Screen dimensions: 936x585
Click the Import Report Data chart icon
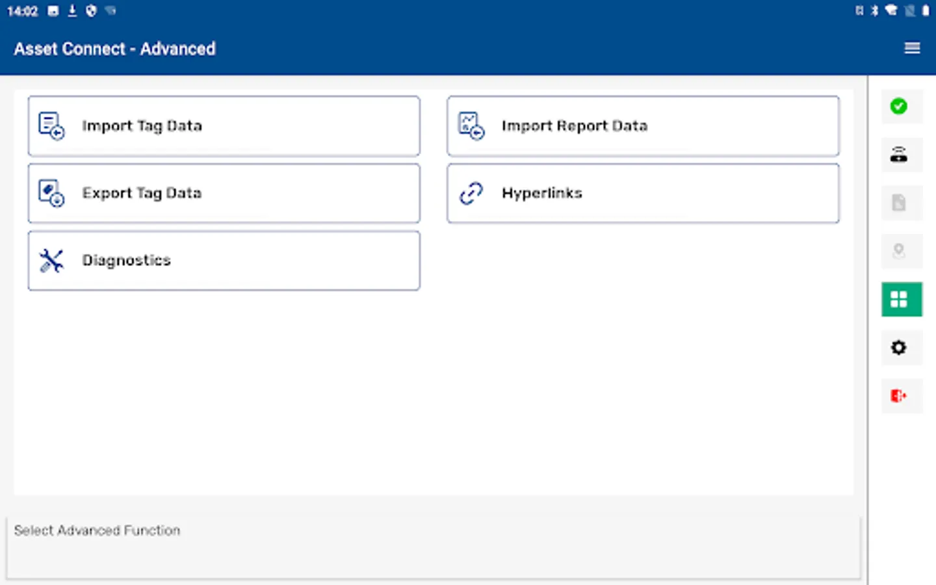pos(471,125)
